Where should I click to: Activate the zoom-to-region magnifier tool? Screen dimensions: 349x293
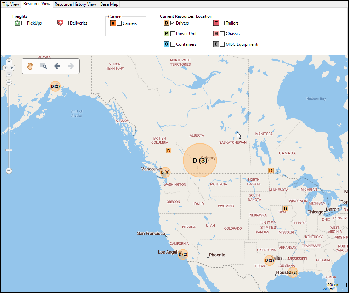coord(43,66)
